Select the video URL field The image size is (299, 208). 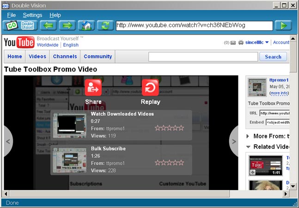pos(275,113)
